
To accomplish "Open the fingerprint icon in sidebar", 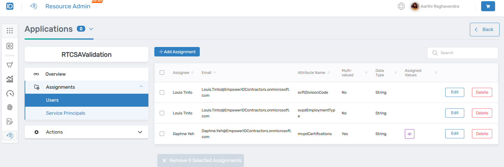I will point(10,107).
